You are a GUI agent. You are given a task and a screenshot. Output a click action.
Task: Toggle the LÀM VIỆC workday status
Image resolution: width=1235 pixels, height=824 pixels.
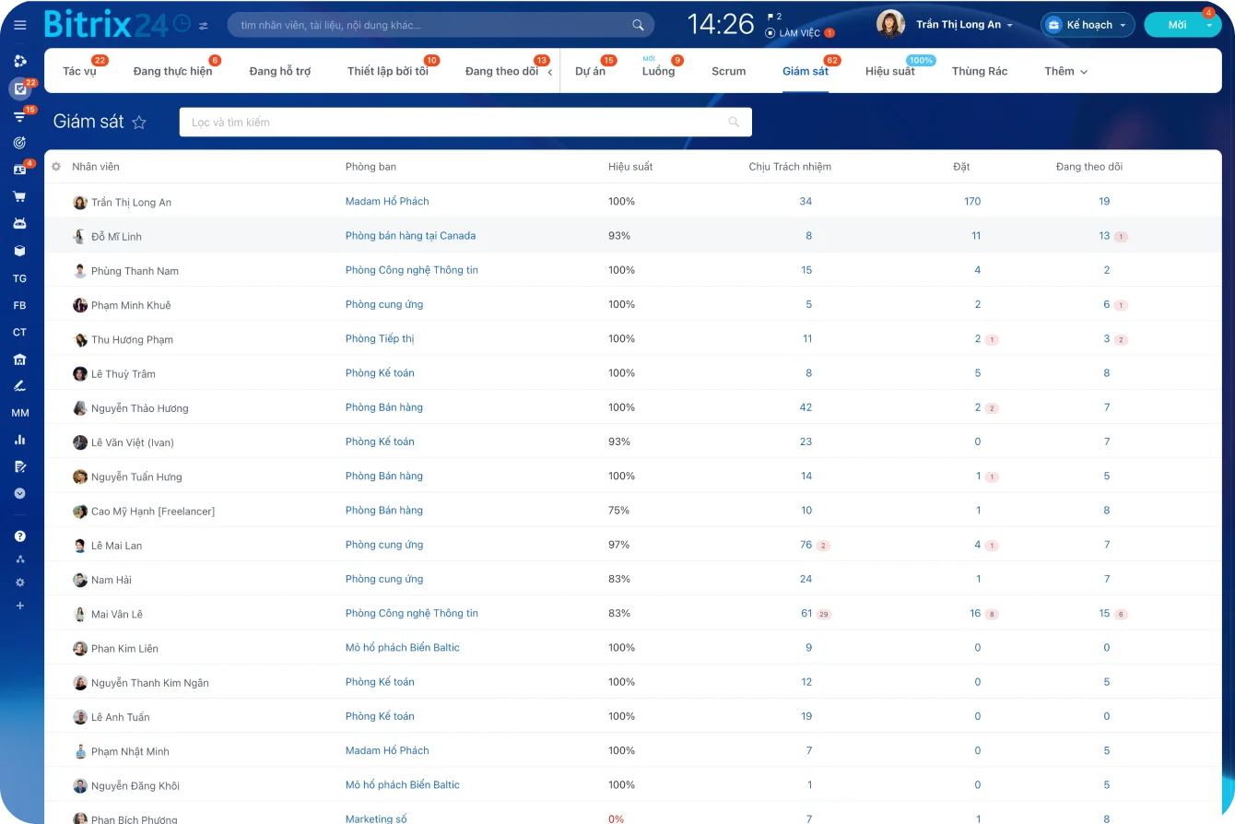pos(793,33)
